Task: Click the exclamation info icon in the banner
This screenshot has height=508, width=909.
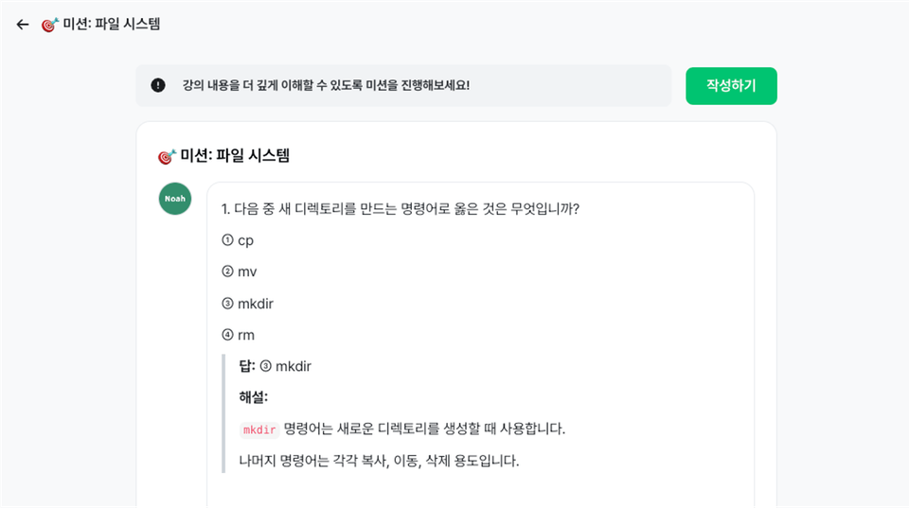Action: point(158,85)
